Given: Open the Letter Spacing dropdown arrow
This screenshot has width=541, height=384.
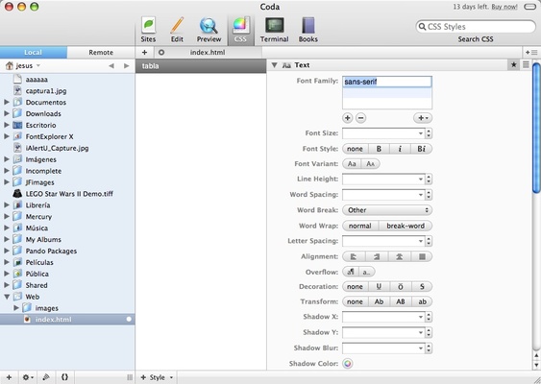Looking at the screenshot, I should pyautogui.click(x=420, y=241).
